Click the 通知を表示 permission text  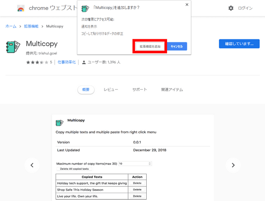(x=89, y=27)
